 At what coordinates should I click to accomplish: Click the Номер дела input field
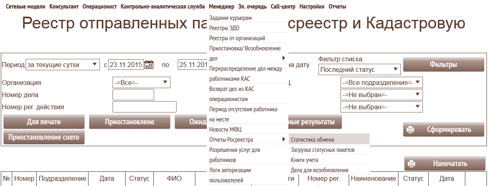pos(133,95)
